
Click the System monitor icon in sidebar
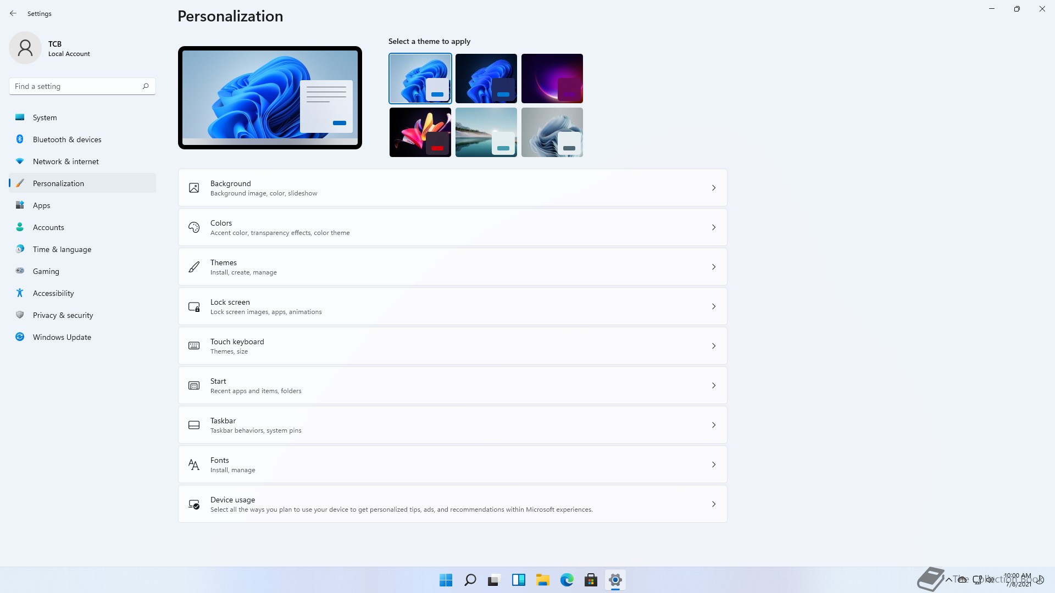coord(20,117)
